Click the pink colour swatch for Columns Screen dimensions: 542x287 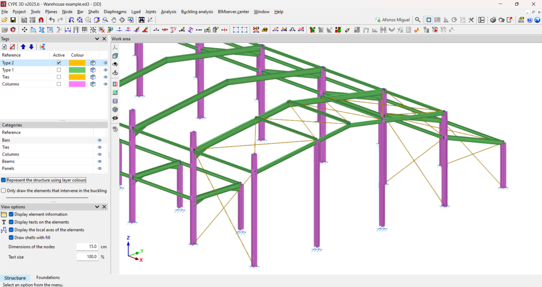pos(77,84)
